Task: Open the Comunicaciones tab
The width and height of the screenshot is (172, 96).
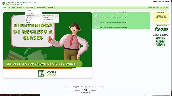Action: (x=41, y=7)
